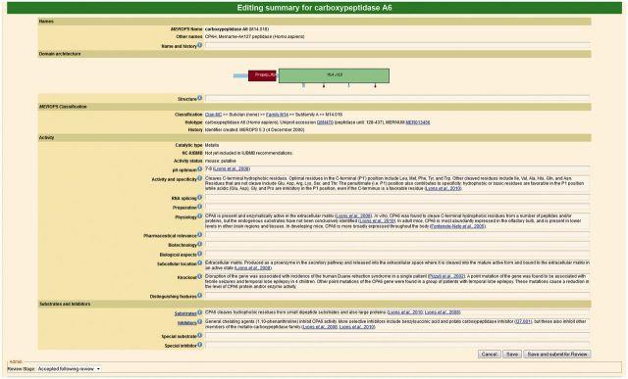This screenshot has width=628, height=379.
Task: Open the MERNUM MER013456 link
Action: (x=418, y=122)
